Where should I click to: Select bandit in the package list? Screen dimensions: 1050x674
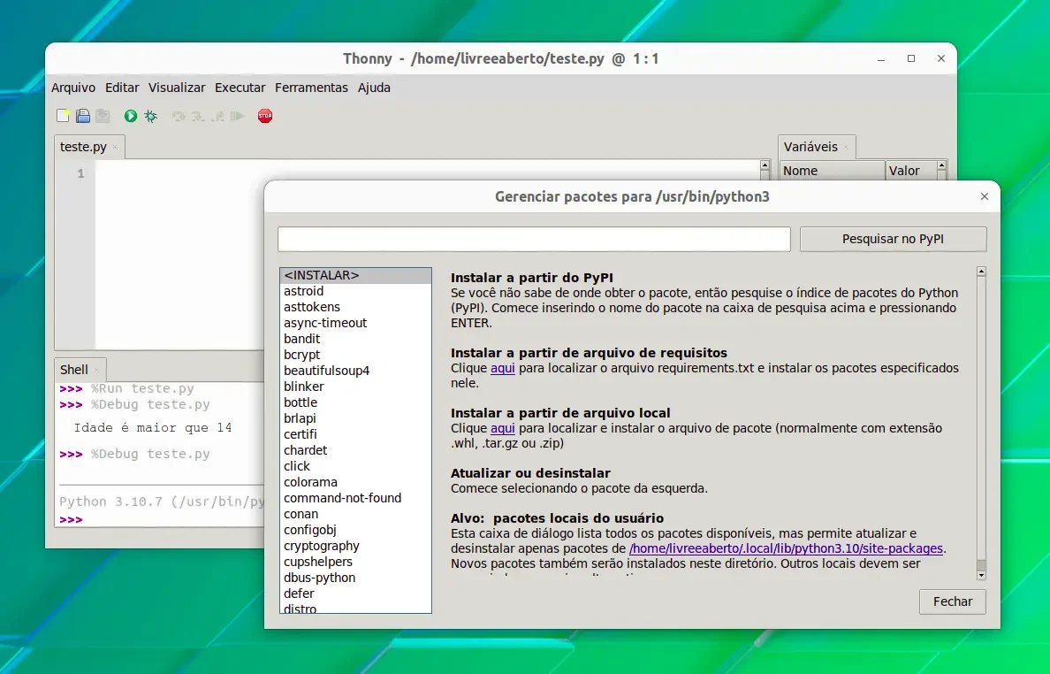[355, 339]
